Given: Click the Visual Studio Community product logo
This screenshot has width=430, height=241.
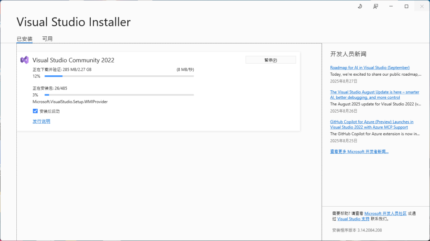Looking at the screenshot, I should (25, 60).
